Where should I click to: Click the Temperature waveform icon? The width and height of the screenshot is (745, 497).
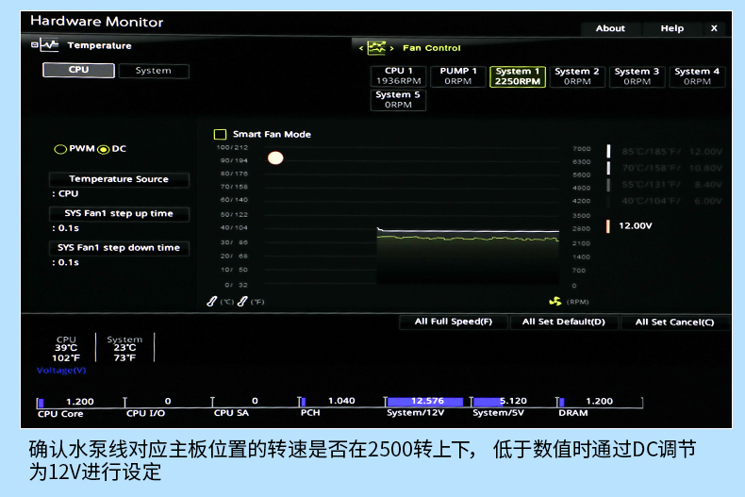(50, 45)
